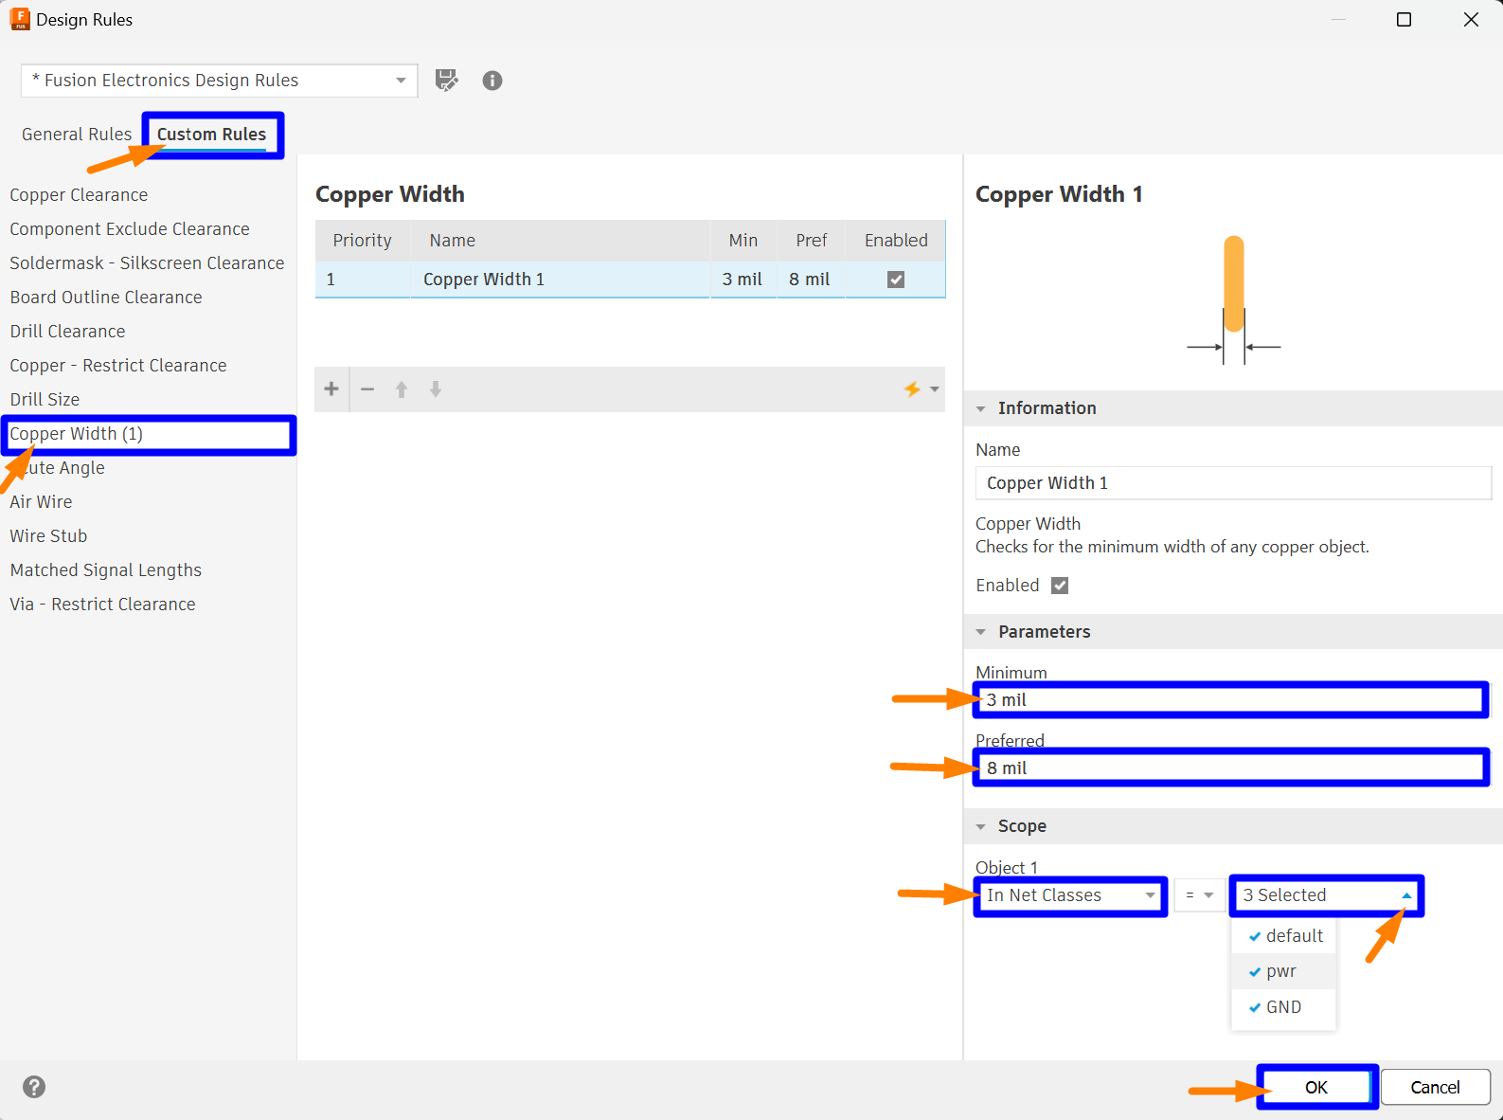1503x1120 pixels.
Task: Remove the selected rule with minus icon
Action: [x=367, y=388]
